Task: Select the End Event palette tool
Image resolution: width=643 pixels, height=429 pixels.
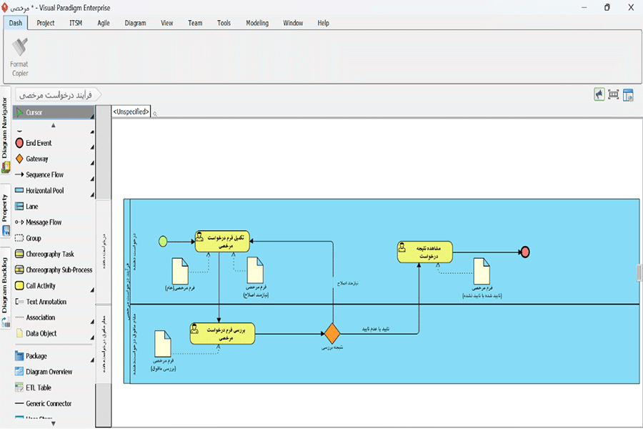Action: [x=39, y=143]
